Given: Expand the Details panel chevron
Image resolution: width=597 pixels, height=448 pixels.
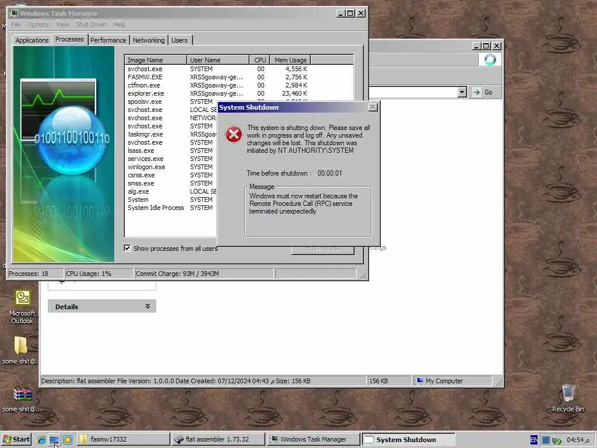Looking at the screenshot, I should pos(148,306).
